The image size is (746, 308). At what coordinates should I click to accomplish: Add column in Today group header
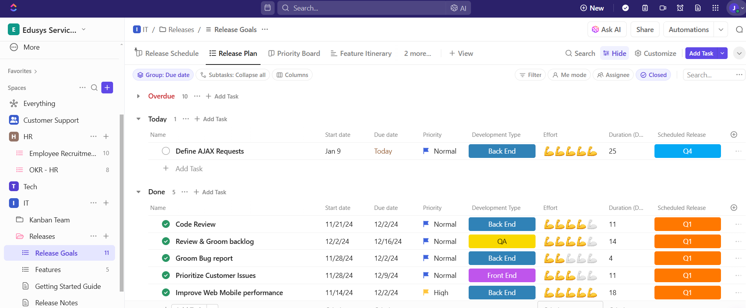click(734, 134)
